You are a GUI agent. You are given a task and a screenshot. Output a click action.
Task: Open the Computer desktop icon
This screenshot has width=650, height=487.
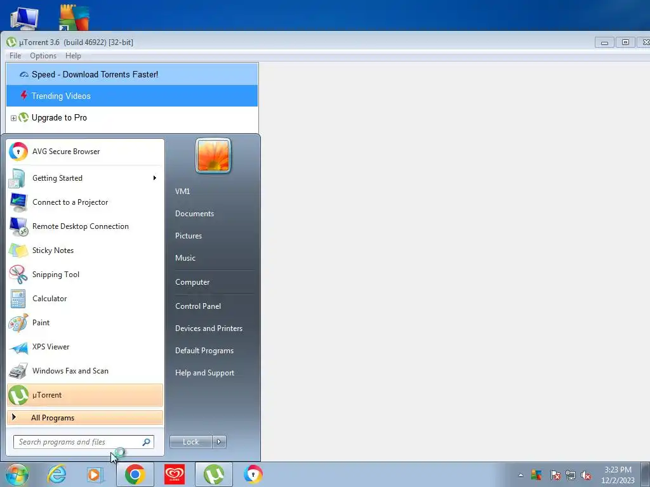click(24, 17)
